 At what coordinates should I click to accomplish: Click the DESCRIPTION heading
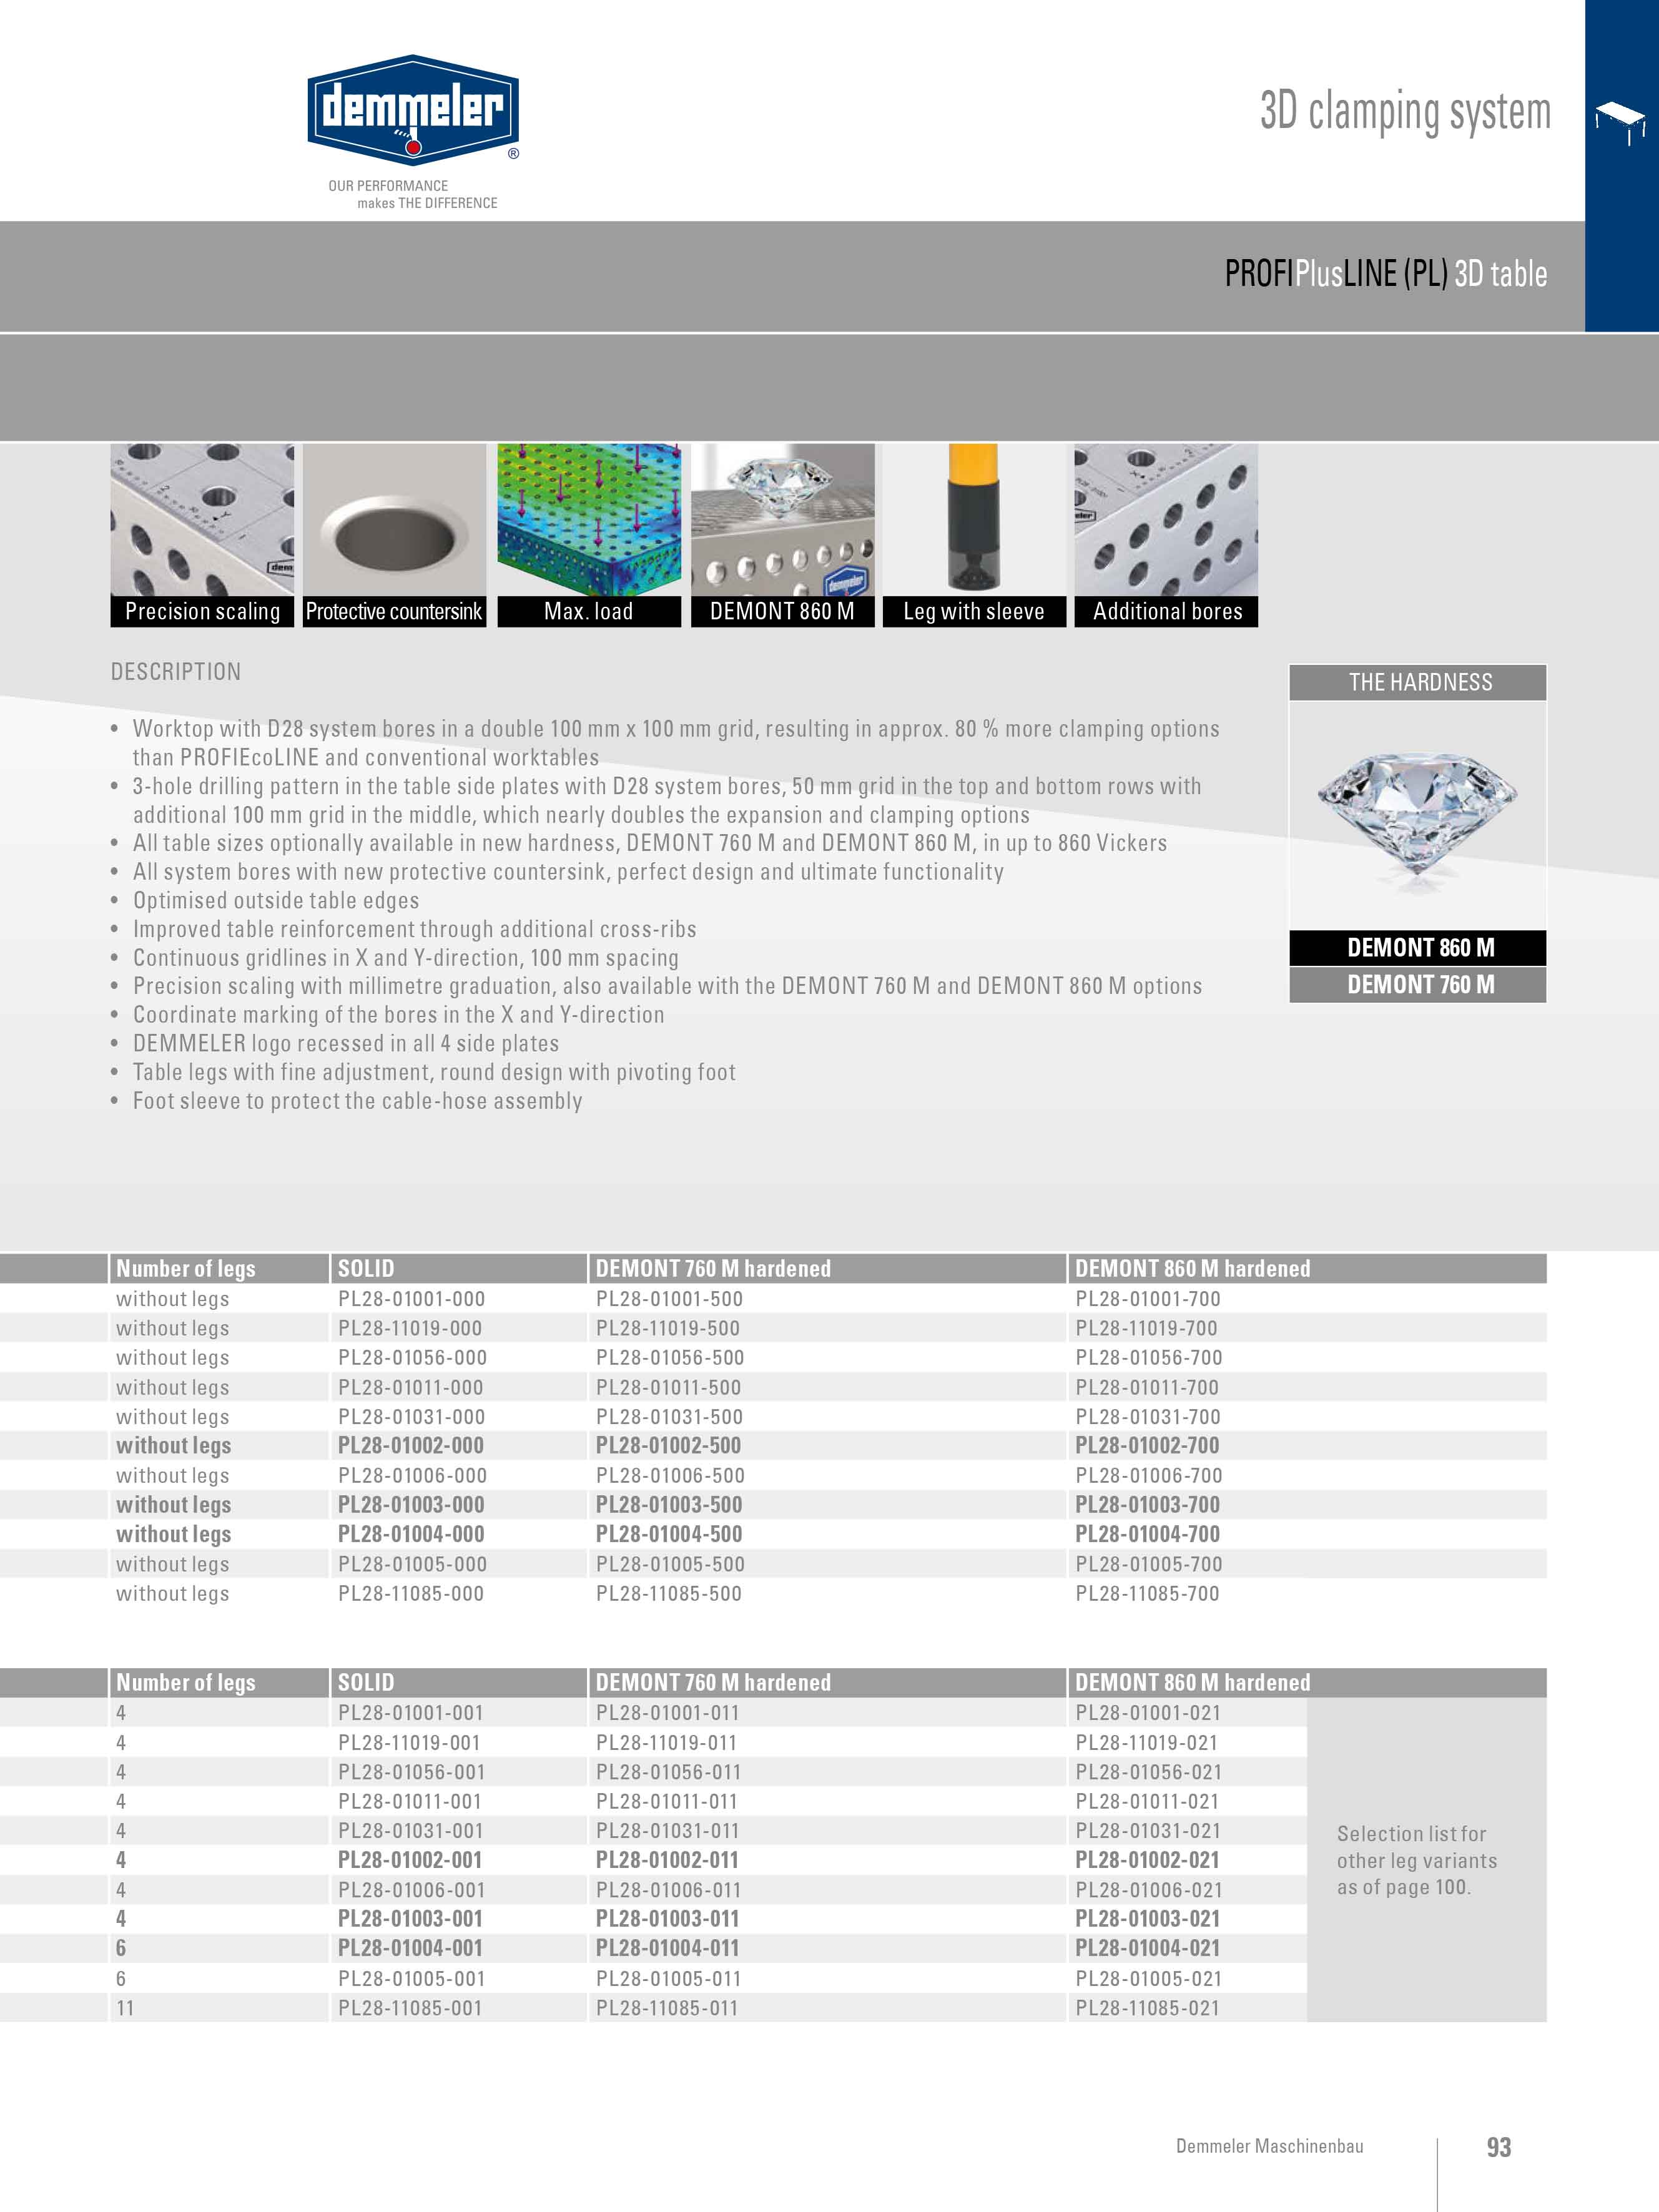pyautogui.click(x=176, y=672)
